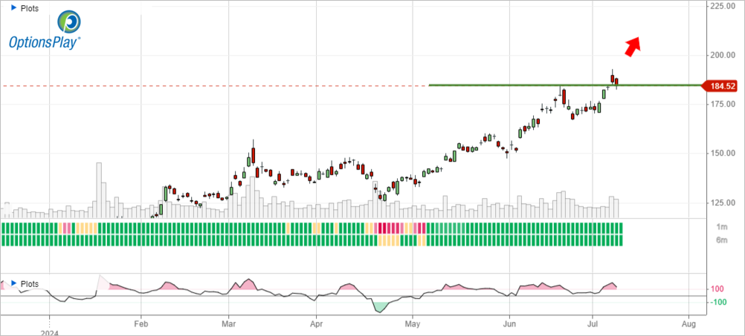Click the Mar date axis label
Viewport: 745px width, 336px height.
coord(228,325)
